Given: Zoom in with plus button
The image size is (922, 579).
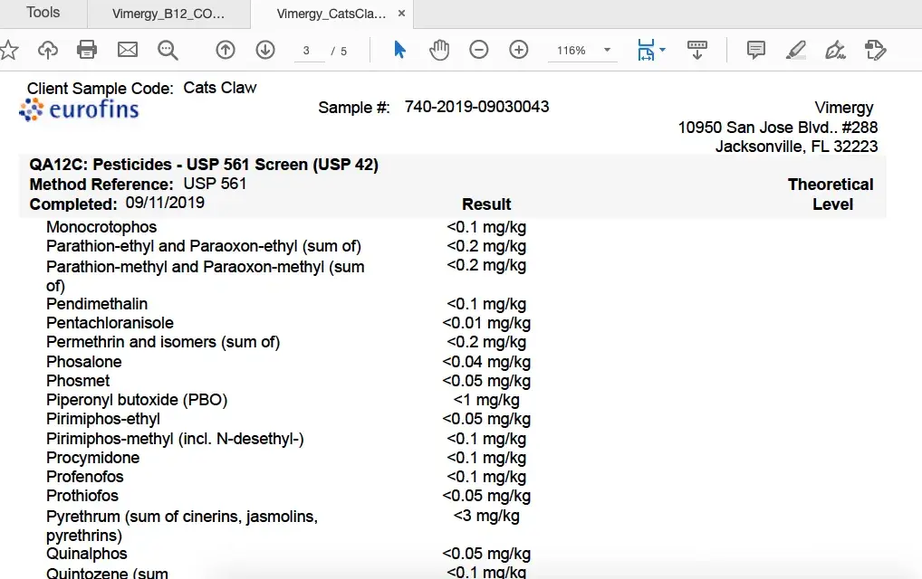Looking at the screenshot, I should click(519, 50).
